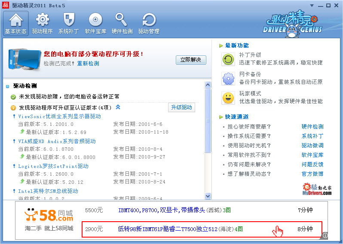Click the green arrow beside 最新认证版本:1.5.2.69

(22, 131)
